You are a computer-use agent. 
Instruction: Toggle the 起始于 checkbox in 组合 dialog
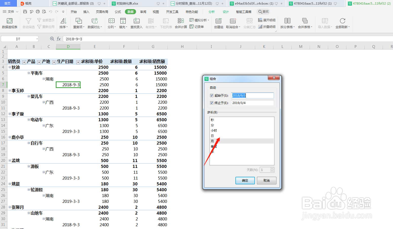click(x=212, y=96)
